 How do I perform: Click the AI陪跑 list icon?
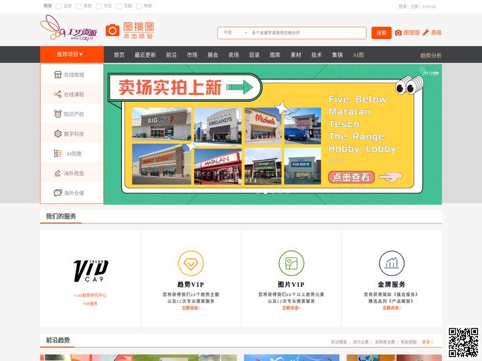click(x=58, y=154)
